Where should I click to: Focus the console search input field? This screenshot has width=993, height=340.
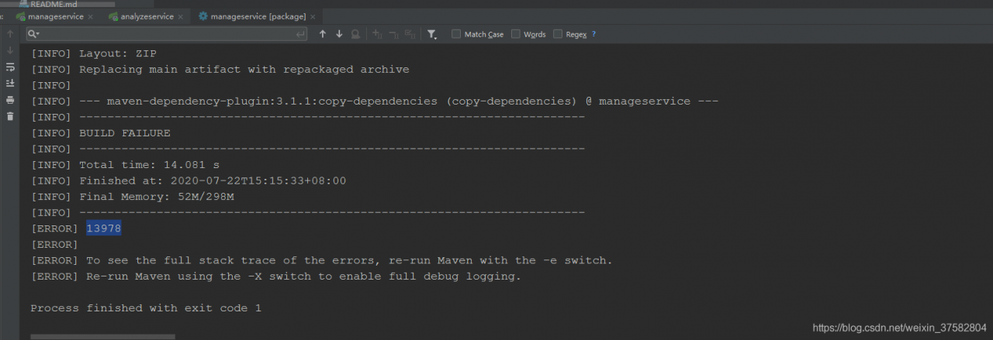[x=167, y=34]
